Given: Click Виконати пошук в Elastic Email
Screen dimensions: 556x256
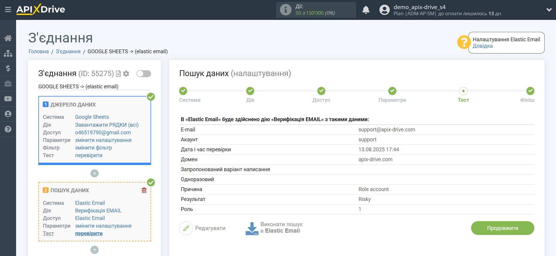Looking at the screenshot, I should click(x=274, y=228).
